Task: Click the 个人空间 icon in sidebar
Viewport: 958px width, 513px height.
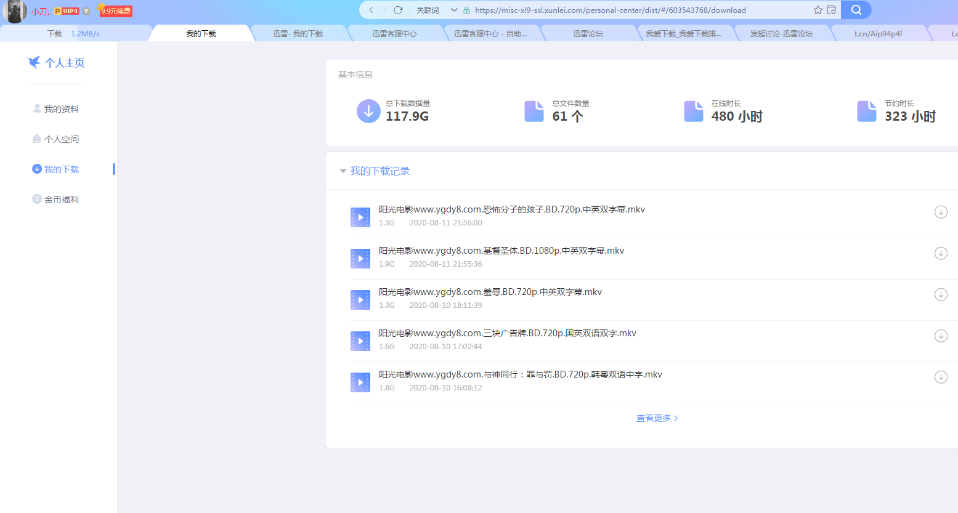Action: tap(38, 139)
